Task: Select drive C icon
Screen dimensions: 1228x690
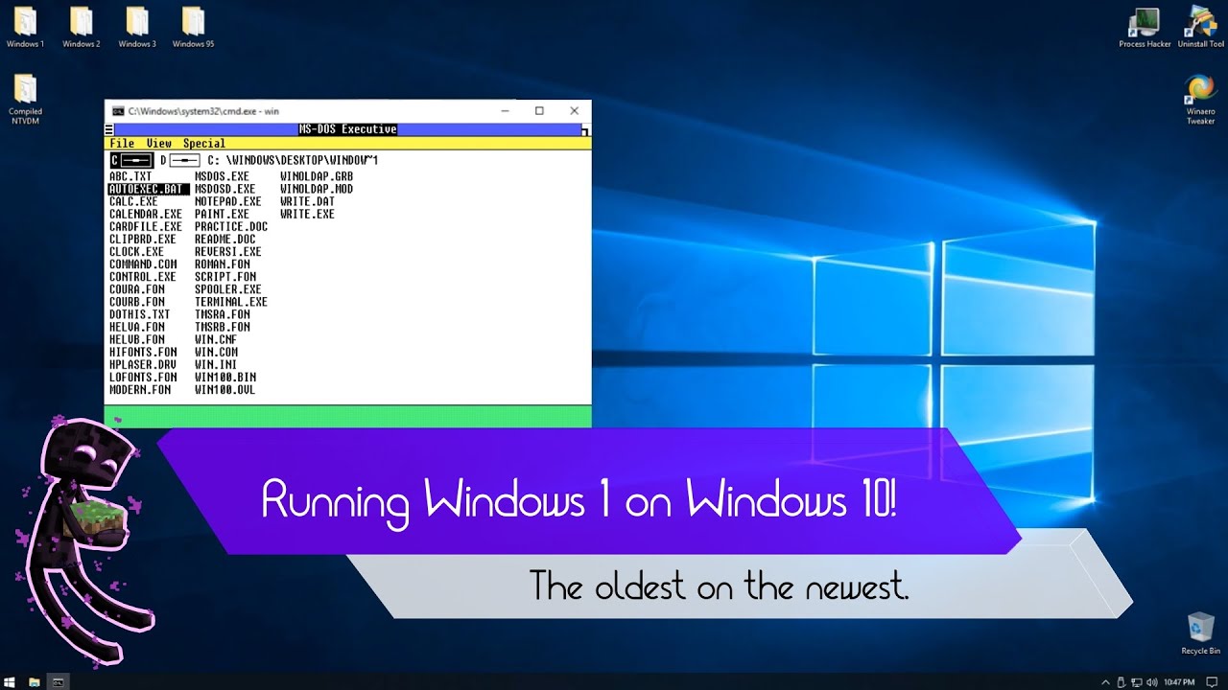Action: pos(131,160)
